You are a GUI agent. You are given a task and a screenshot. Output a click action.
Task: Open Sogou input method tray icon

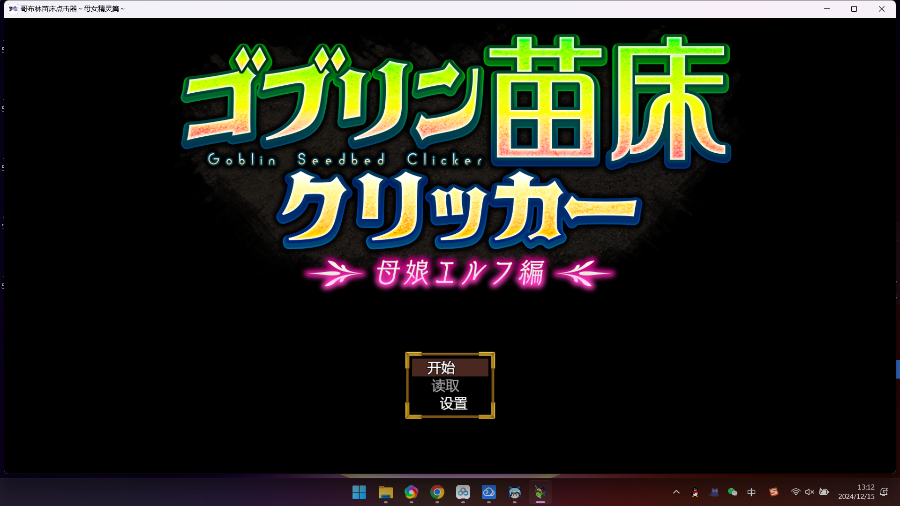(774, 492)
